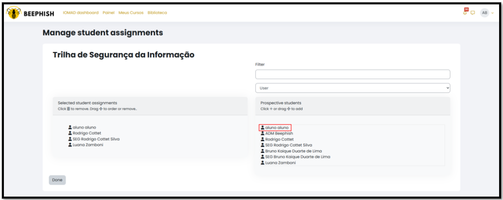
Task: Click user icon of SEG Bruno Kaique Duarte de Lima
Action: tap(262, 157)
